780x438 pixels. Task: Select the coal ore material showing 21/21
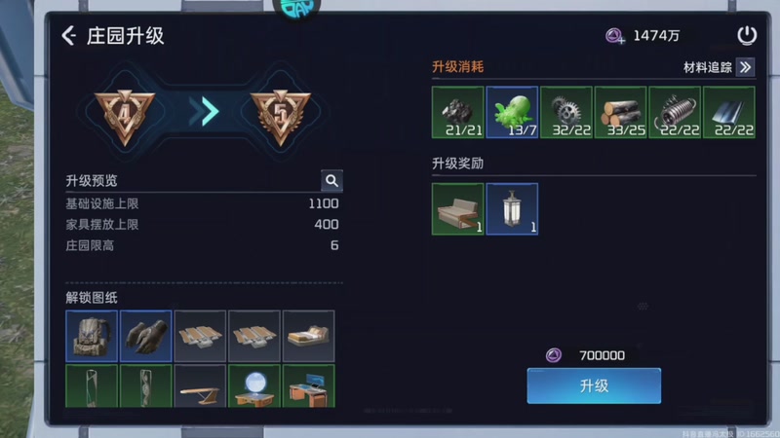click(x=457, y=112)
